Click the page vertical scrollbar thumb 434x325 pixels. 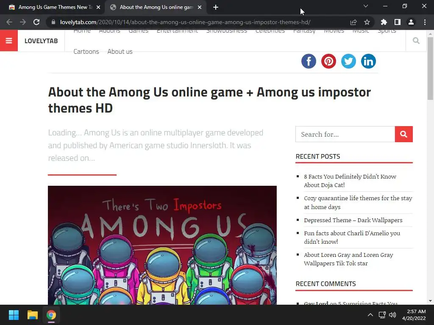tap(430, 68)
